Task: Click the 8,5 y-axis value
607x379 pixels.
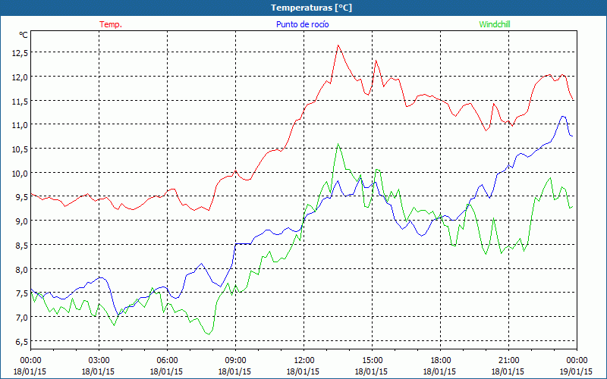Action: click(22, 245)
